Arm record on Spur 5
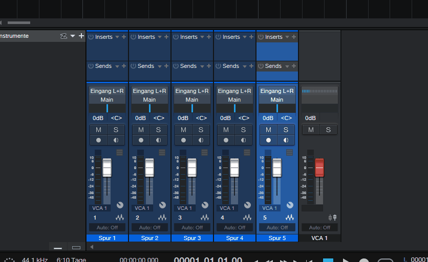This screenshot has height=262, width=428. (269, 140)
